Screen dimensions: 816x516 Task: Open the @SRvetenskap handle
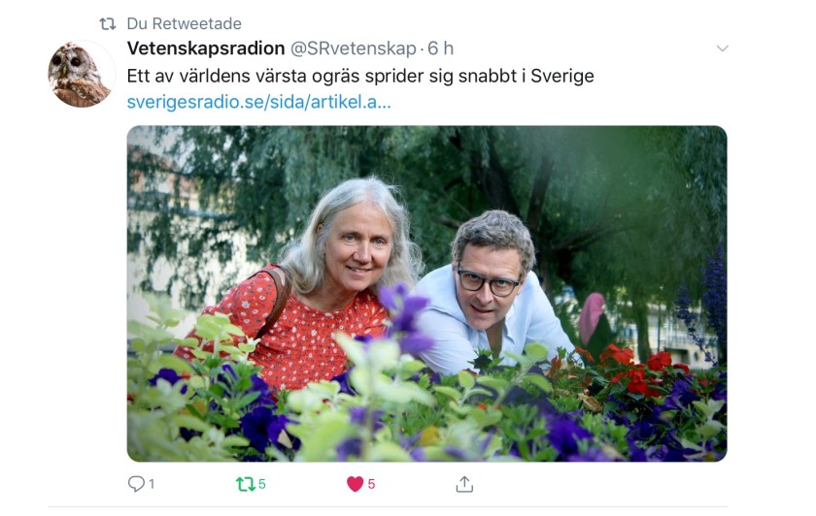354,48
